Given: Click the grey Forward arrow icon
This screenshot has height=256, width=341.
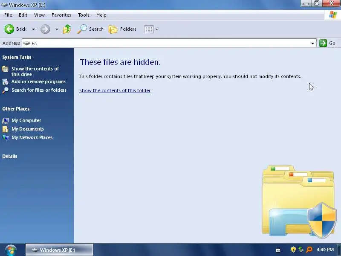Looking at the screenshot, I should click(x=45, y=29).
